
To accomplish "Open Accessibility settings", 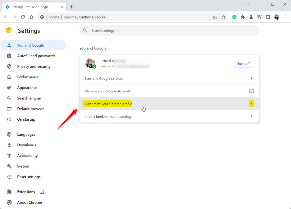I will pos(33,155).
